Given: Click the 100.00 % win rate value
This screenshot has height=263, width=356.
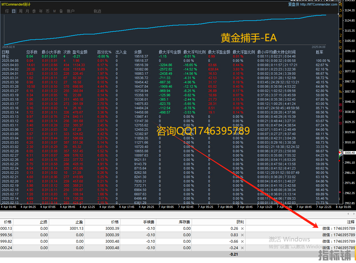Looking at the screenshot, I should 323,61.
